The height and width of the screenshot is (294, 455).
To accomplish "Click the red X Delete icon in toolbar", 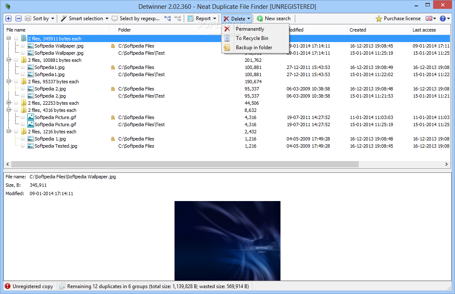I will (x=226, y=19).
